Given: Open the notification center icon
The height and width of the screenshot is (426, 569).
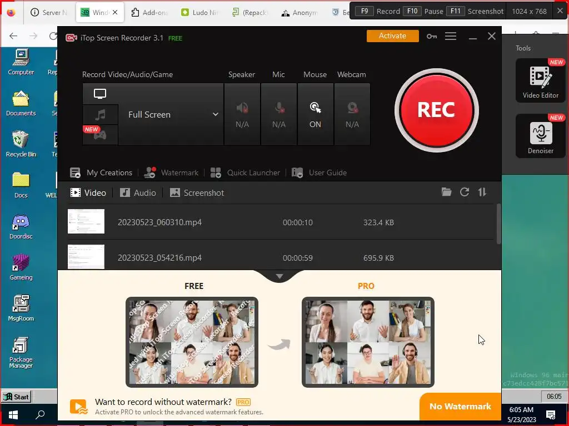Looking at the screenshot, I should pyautogui.click(x=551, y=415).
